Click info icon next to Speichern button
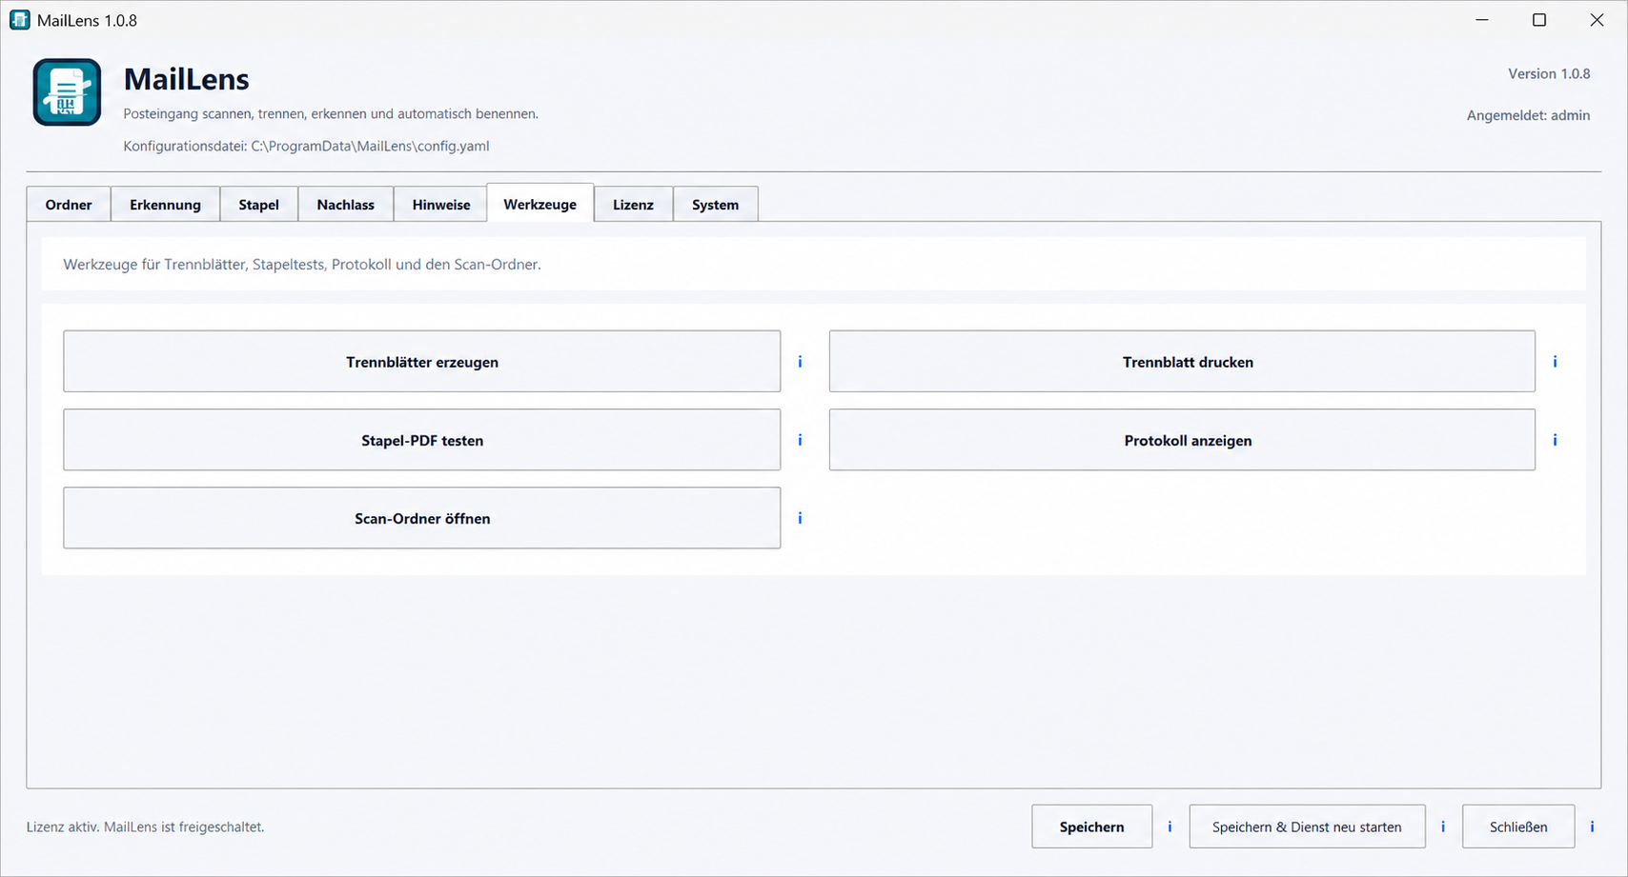 coord(1170,827)
